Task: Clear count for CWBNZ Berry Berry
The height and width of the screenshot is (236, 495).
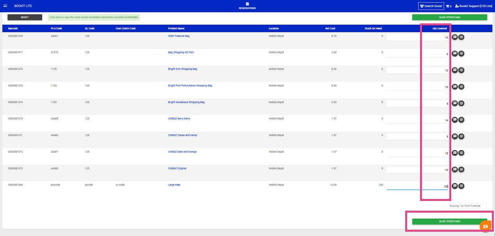Action: click(461, 120)
